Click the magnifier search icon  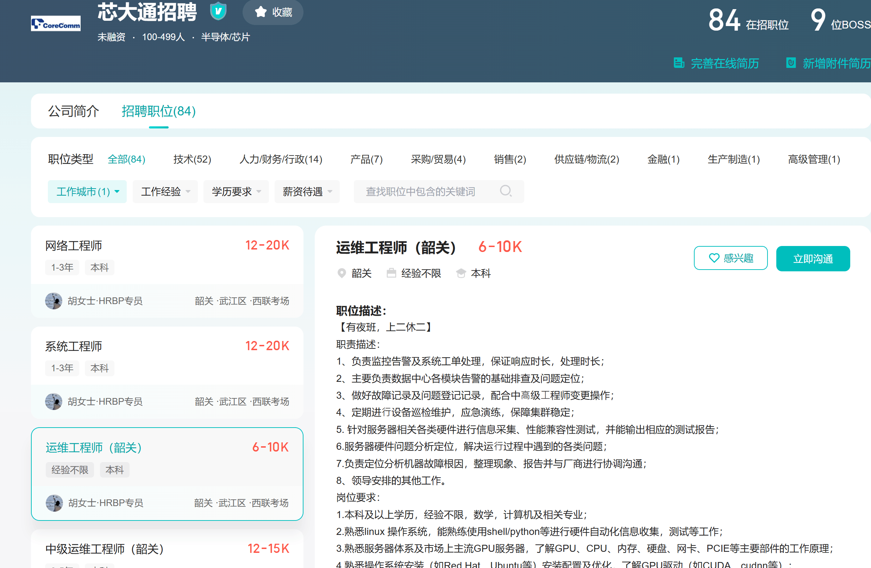(x=506, y=191)
